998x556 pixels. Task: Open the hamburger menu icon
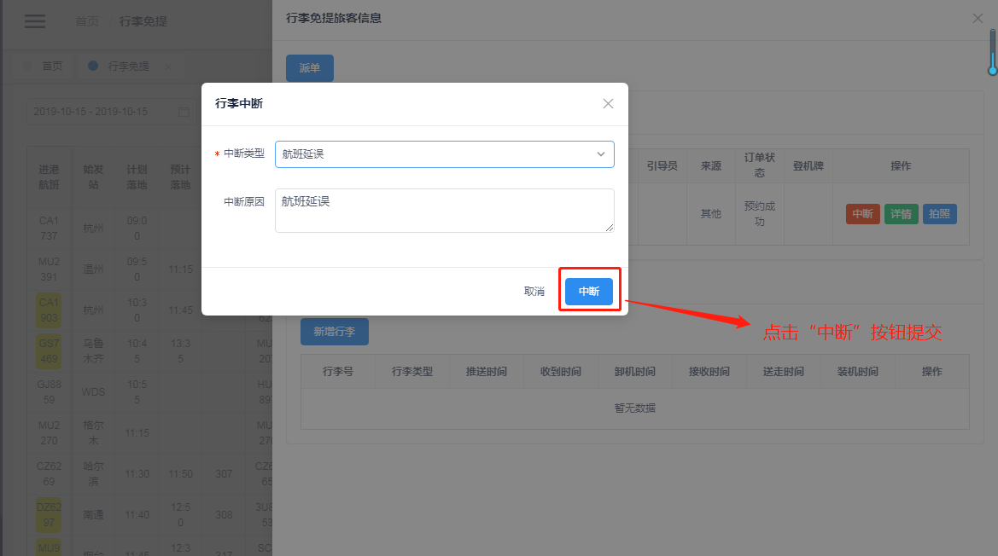pos(35,21)
